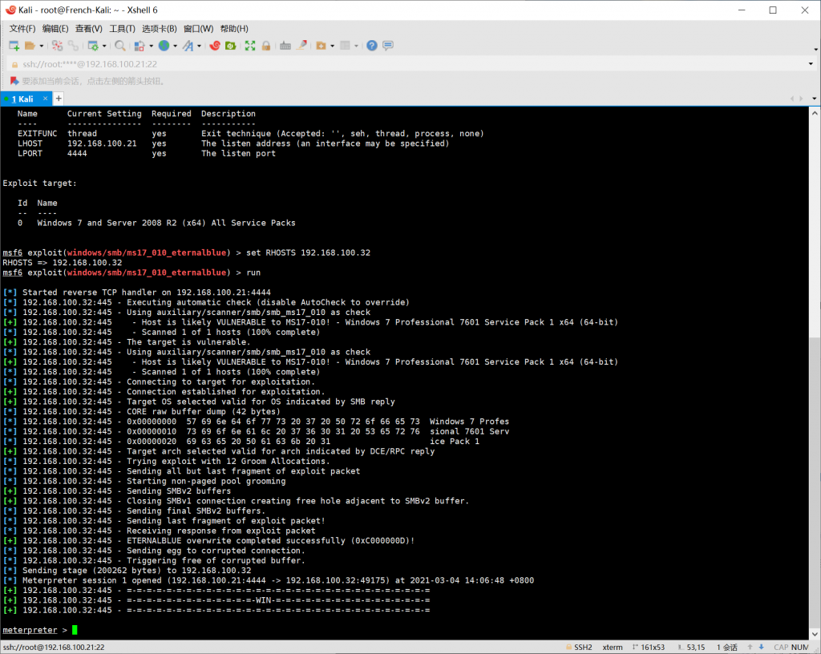The height and width of the screenshot is (654, 821).
Task: Click the Reconnect chain-link icon
Action: [73, 46]
